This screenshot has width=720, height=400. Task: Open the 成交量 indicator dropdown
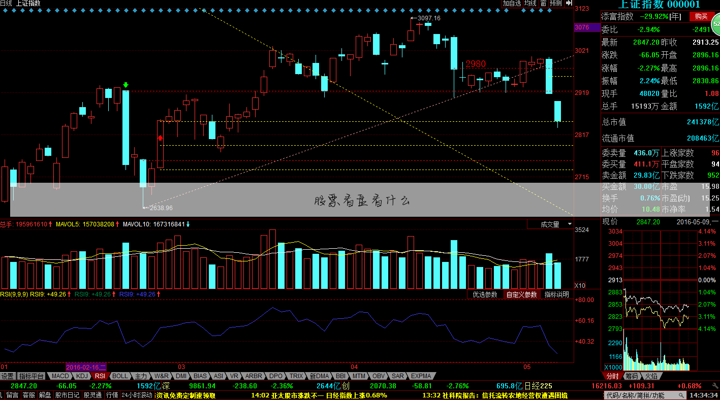tap(550, 224)
